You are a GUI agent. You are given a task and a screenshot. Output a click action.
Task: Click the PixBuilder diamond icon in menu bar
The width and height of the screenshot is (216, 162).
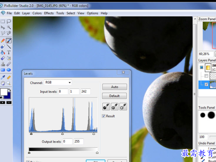point(3,13)
